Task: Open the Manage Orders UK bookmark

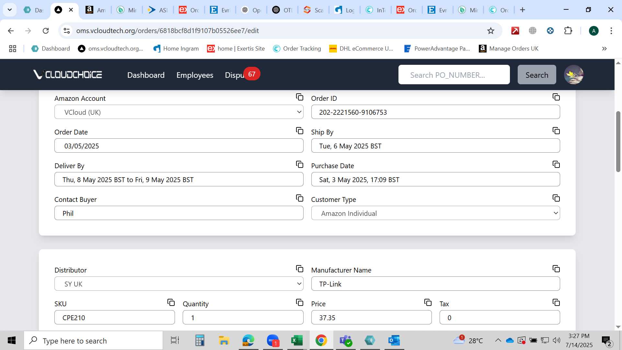Action: click(509, 49)
